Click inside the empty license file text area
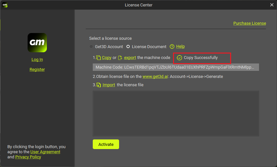This screenshot has width=277, height=167. (176, 113)
